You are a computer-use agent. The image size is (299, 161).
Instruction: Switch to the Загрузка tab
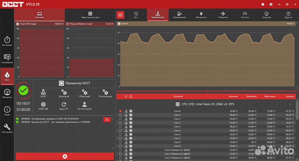tap(266, 15)
